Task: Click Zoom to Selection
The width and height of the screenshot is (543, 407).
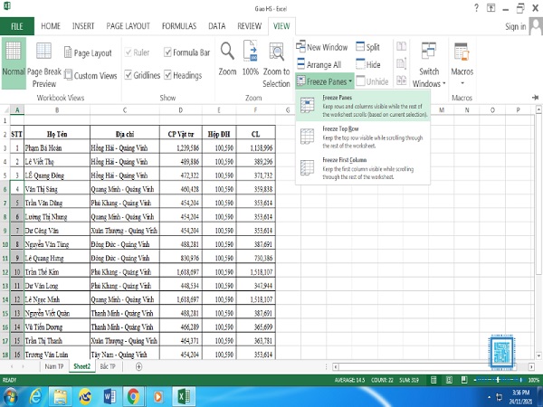Action: [x=276, y=64]
